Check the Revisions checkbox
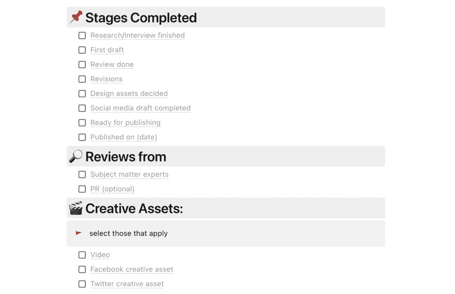The height and width of the screenshot is (294, 455). click(82, 78)
